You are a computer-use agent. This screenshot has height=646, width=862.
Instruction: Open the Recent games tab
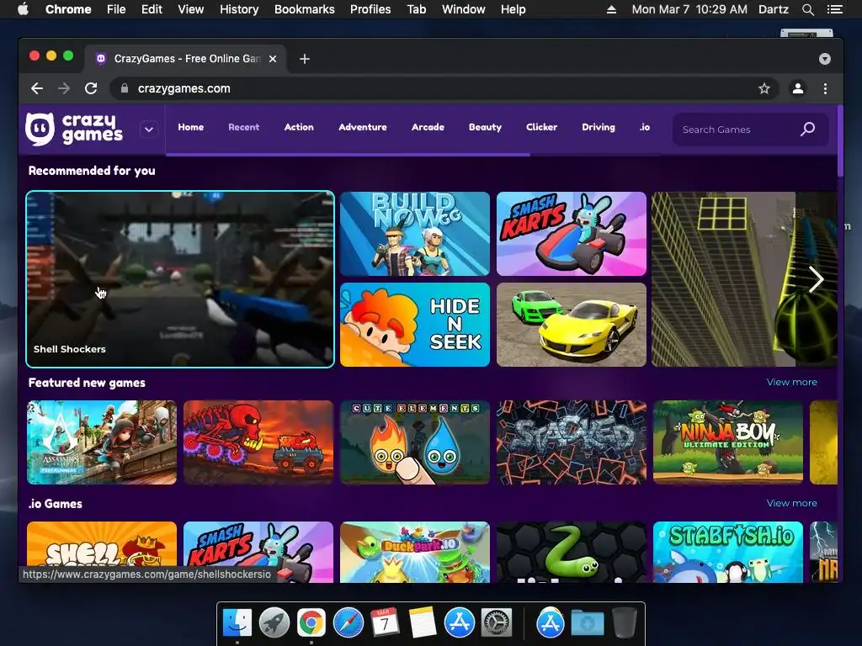tap(243, 127)
